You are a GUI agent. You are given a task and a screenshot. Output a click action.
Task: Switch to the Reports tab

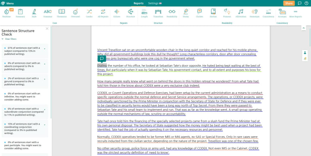pos(139,3)
